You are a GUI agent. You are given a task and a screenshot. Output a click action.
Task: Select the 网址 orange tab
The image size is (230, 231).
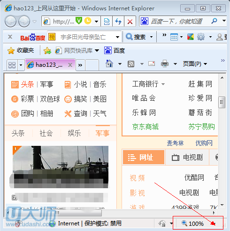tap(144, 157)
